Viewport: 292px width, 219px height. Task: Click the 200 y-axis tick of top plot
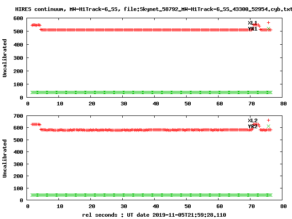(18, 71)
